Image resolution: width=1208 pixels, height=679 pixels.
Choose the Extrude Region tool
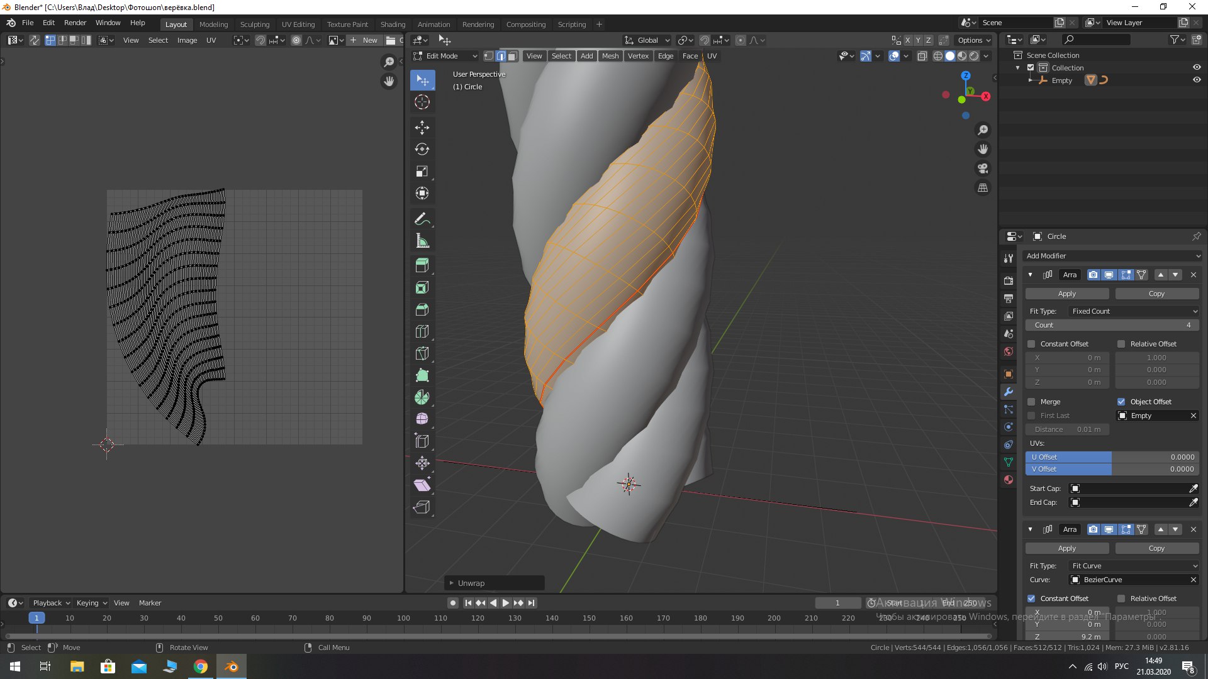[422, 265]
